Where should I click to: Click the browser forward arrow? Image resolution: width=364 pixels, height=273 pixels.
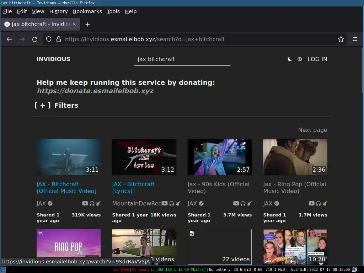(22, 39)
